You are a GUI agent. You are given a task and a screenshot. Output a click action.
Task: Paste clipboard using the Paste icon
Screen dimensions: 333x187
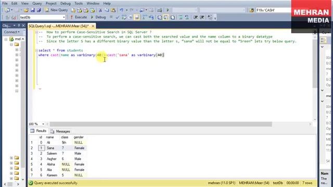113,10
